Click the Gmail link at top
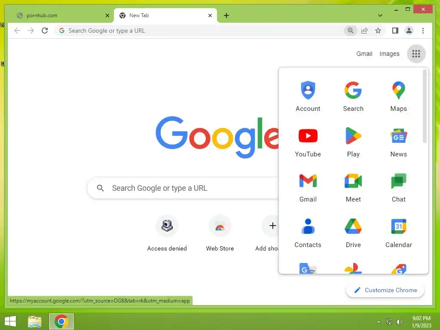The width and height of the screenshot is (440, 330). point(364,54)
